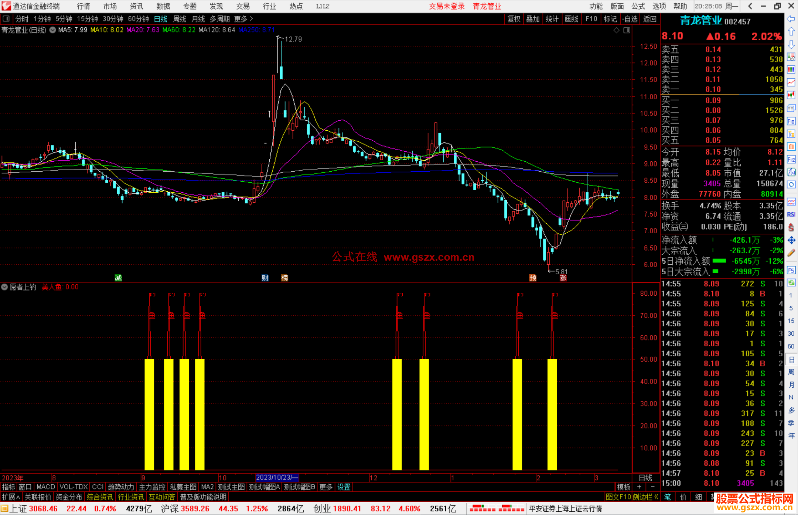Select the pencil drawing tool icon
798x515 pixels.
click(x=791, y=253)
